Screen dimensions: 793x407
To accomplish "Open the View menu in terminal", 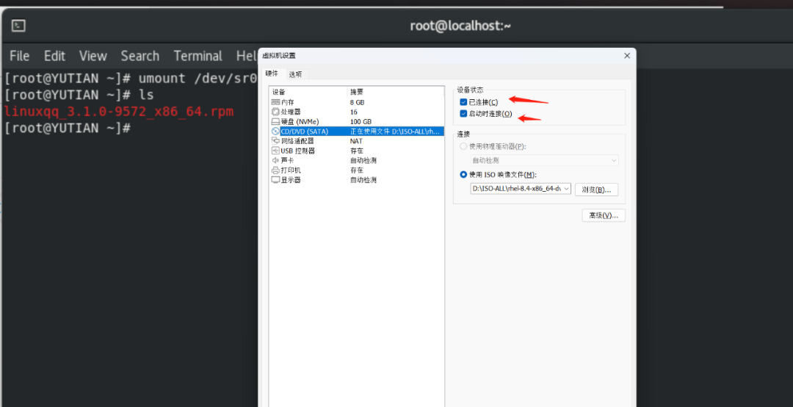I will coord(93,56).
